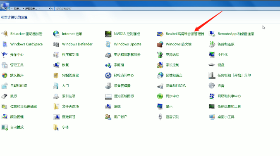Focus the control panel search box
The width and height of the screenshot is (280, 156).
point(167,9)
